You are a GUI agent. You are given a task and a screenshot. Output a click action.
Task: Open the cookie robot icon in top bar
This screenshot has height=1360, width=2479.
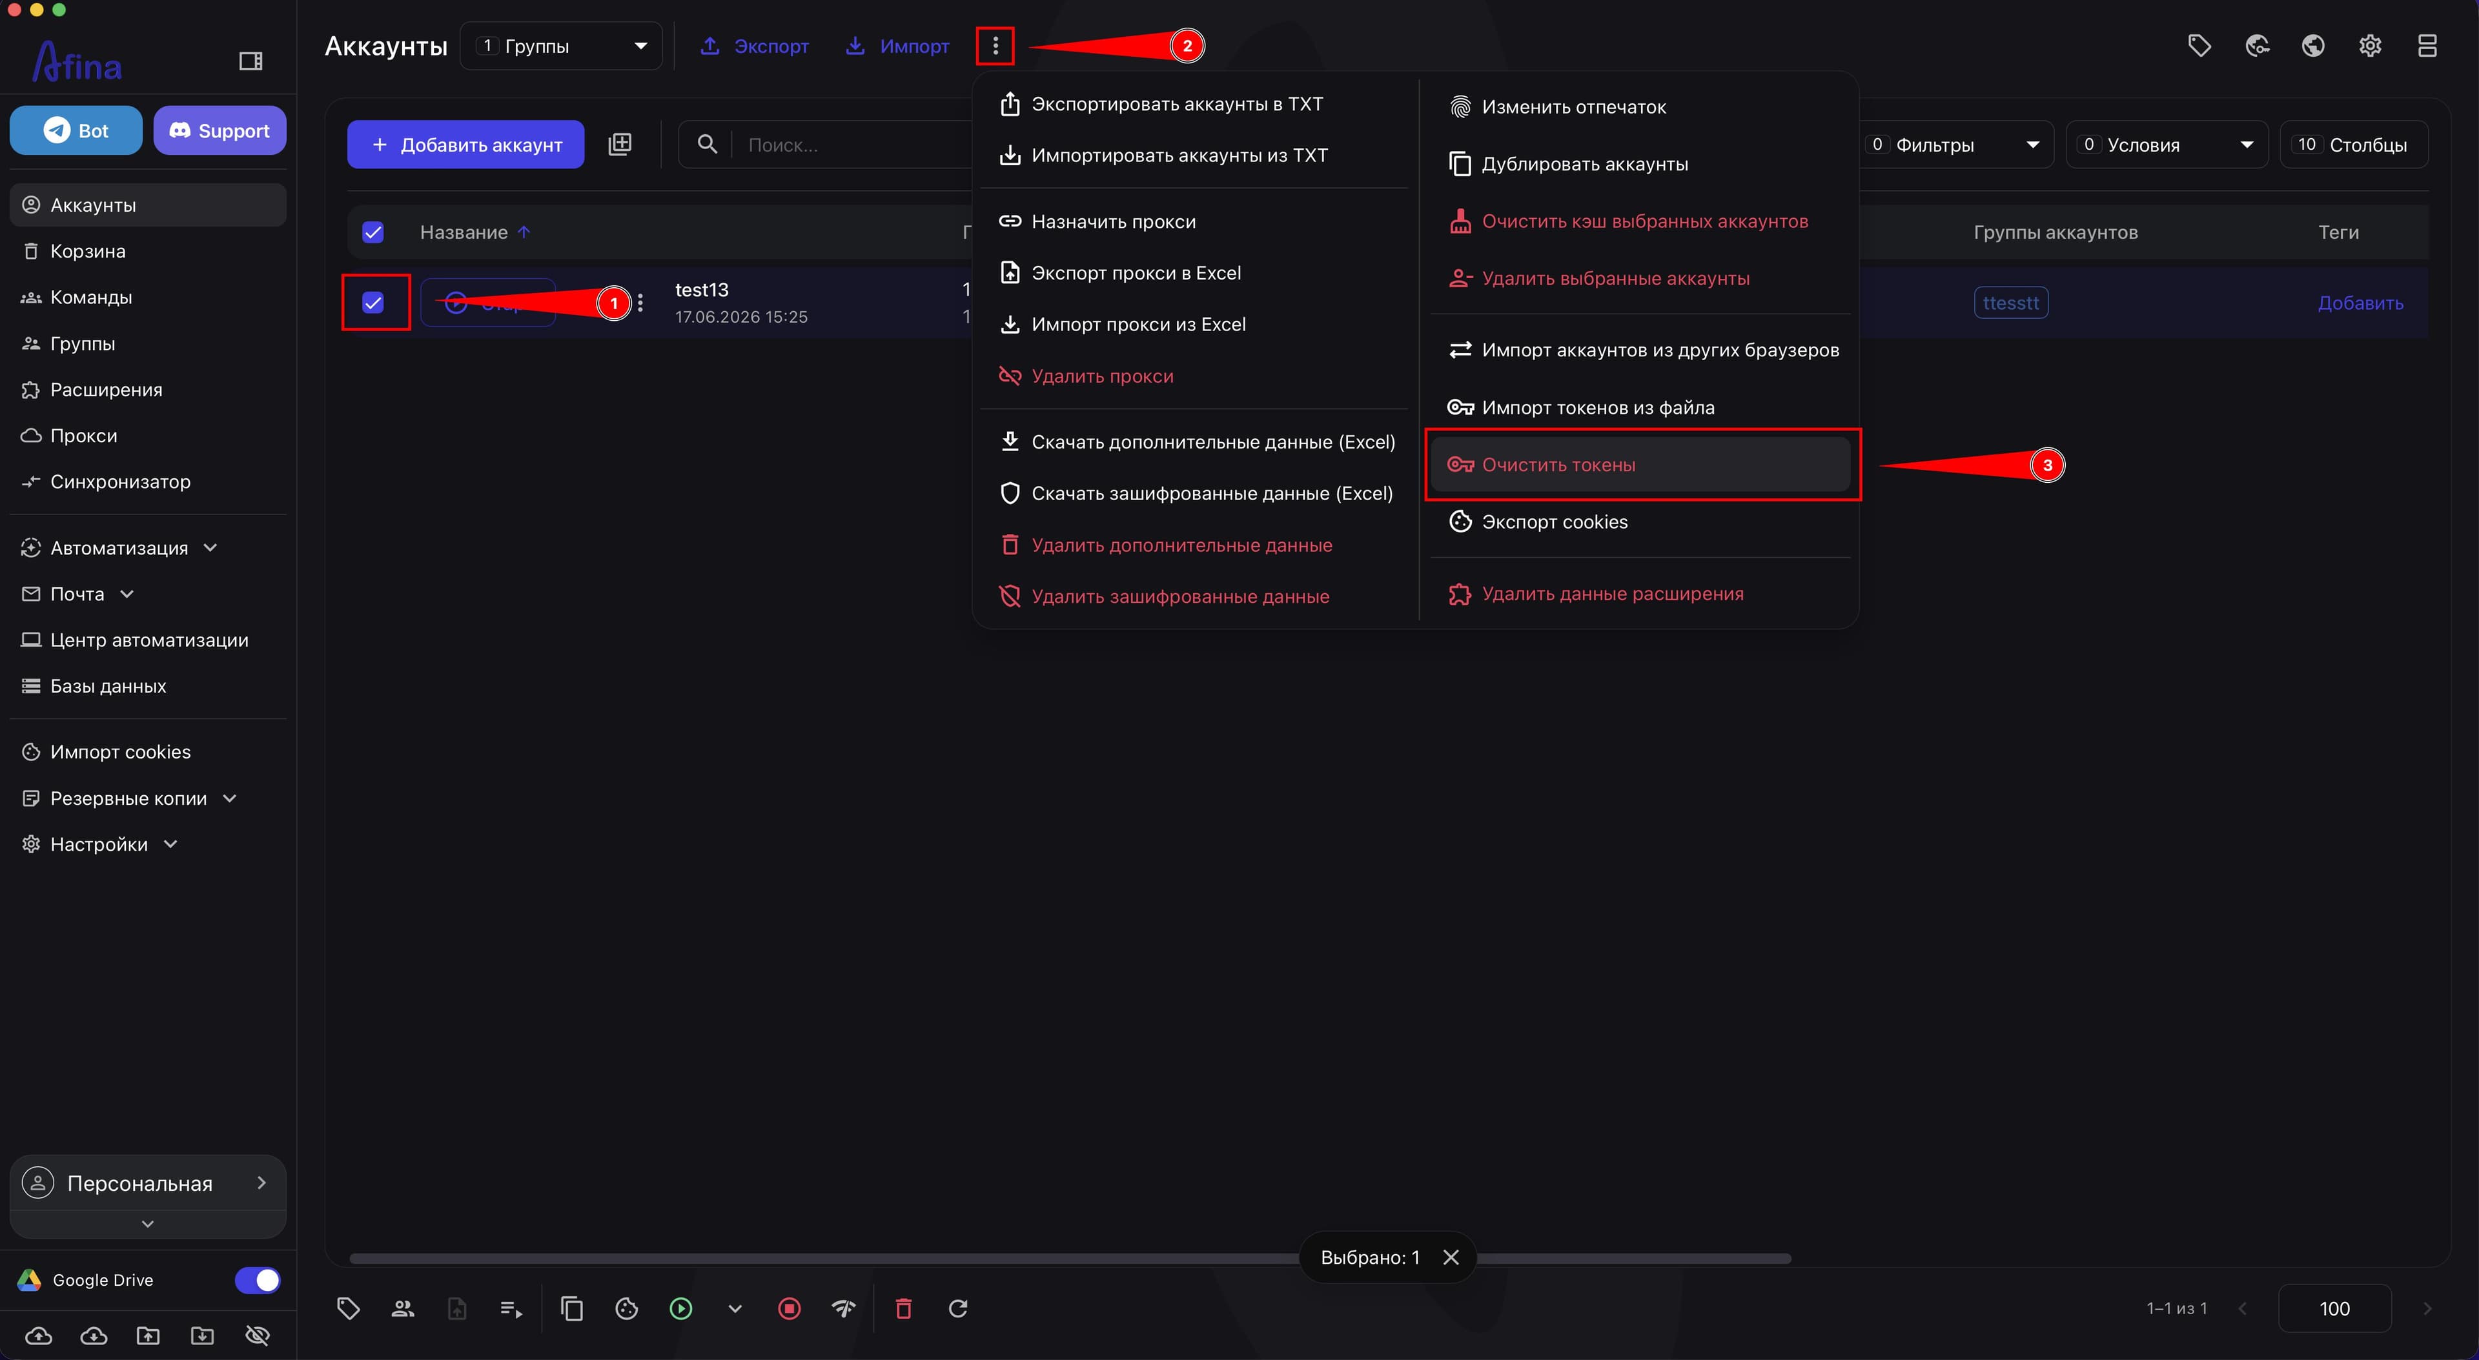[x=2257, y=45]
